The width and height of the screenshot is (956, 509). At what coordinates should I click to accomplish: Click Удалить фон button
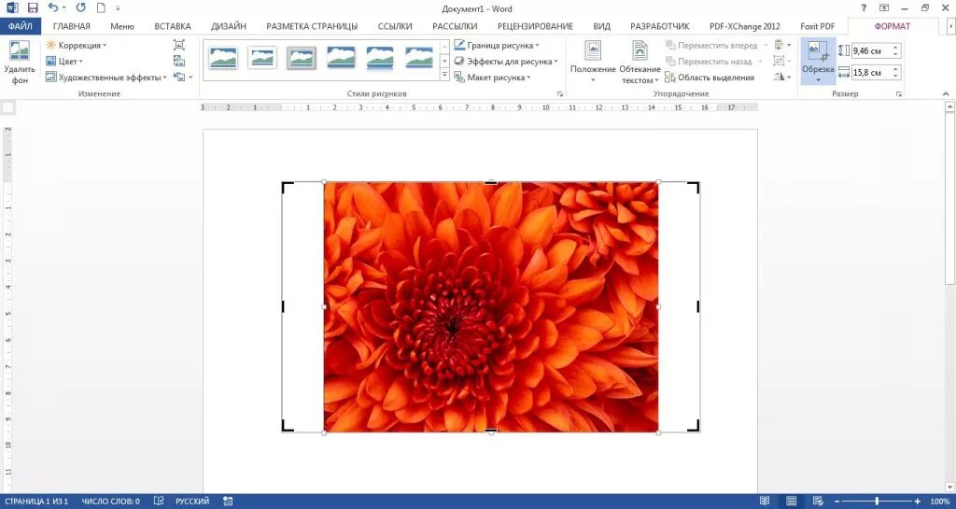pyautogui.click(x=20, y=63)
